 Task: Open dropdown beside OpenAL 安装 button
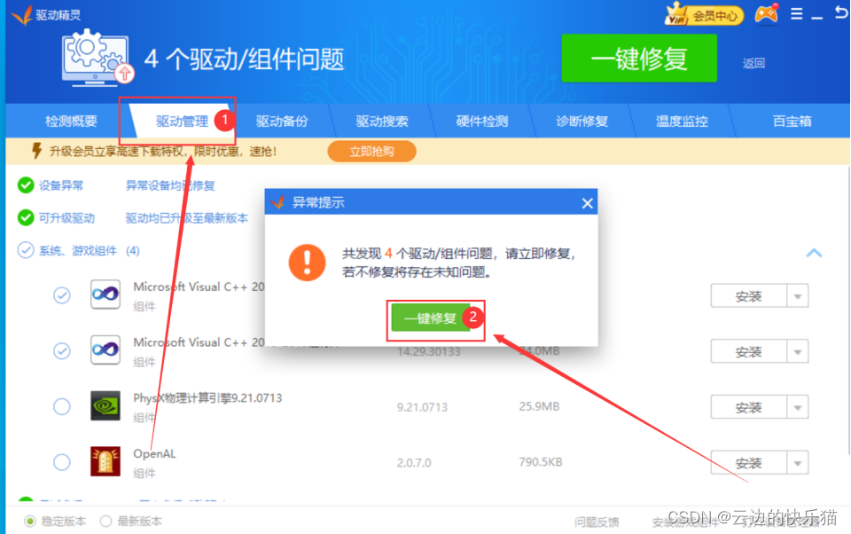tap(798, 463)
